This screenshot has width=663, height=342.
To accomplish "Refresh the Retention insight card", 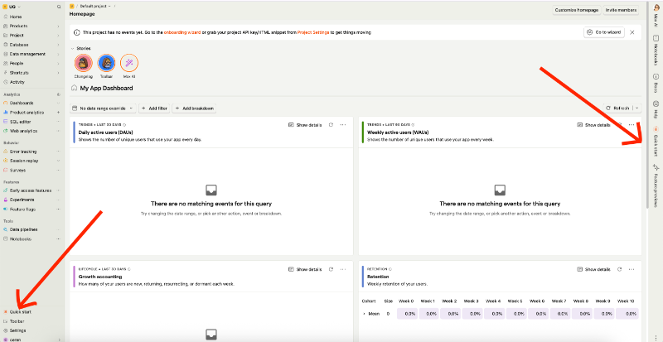I will (619, 269).
